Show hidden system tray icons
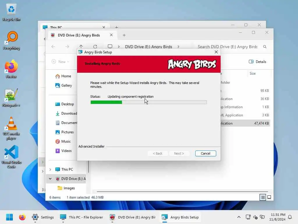The image size is (298, 224). 239,217
